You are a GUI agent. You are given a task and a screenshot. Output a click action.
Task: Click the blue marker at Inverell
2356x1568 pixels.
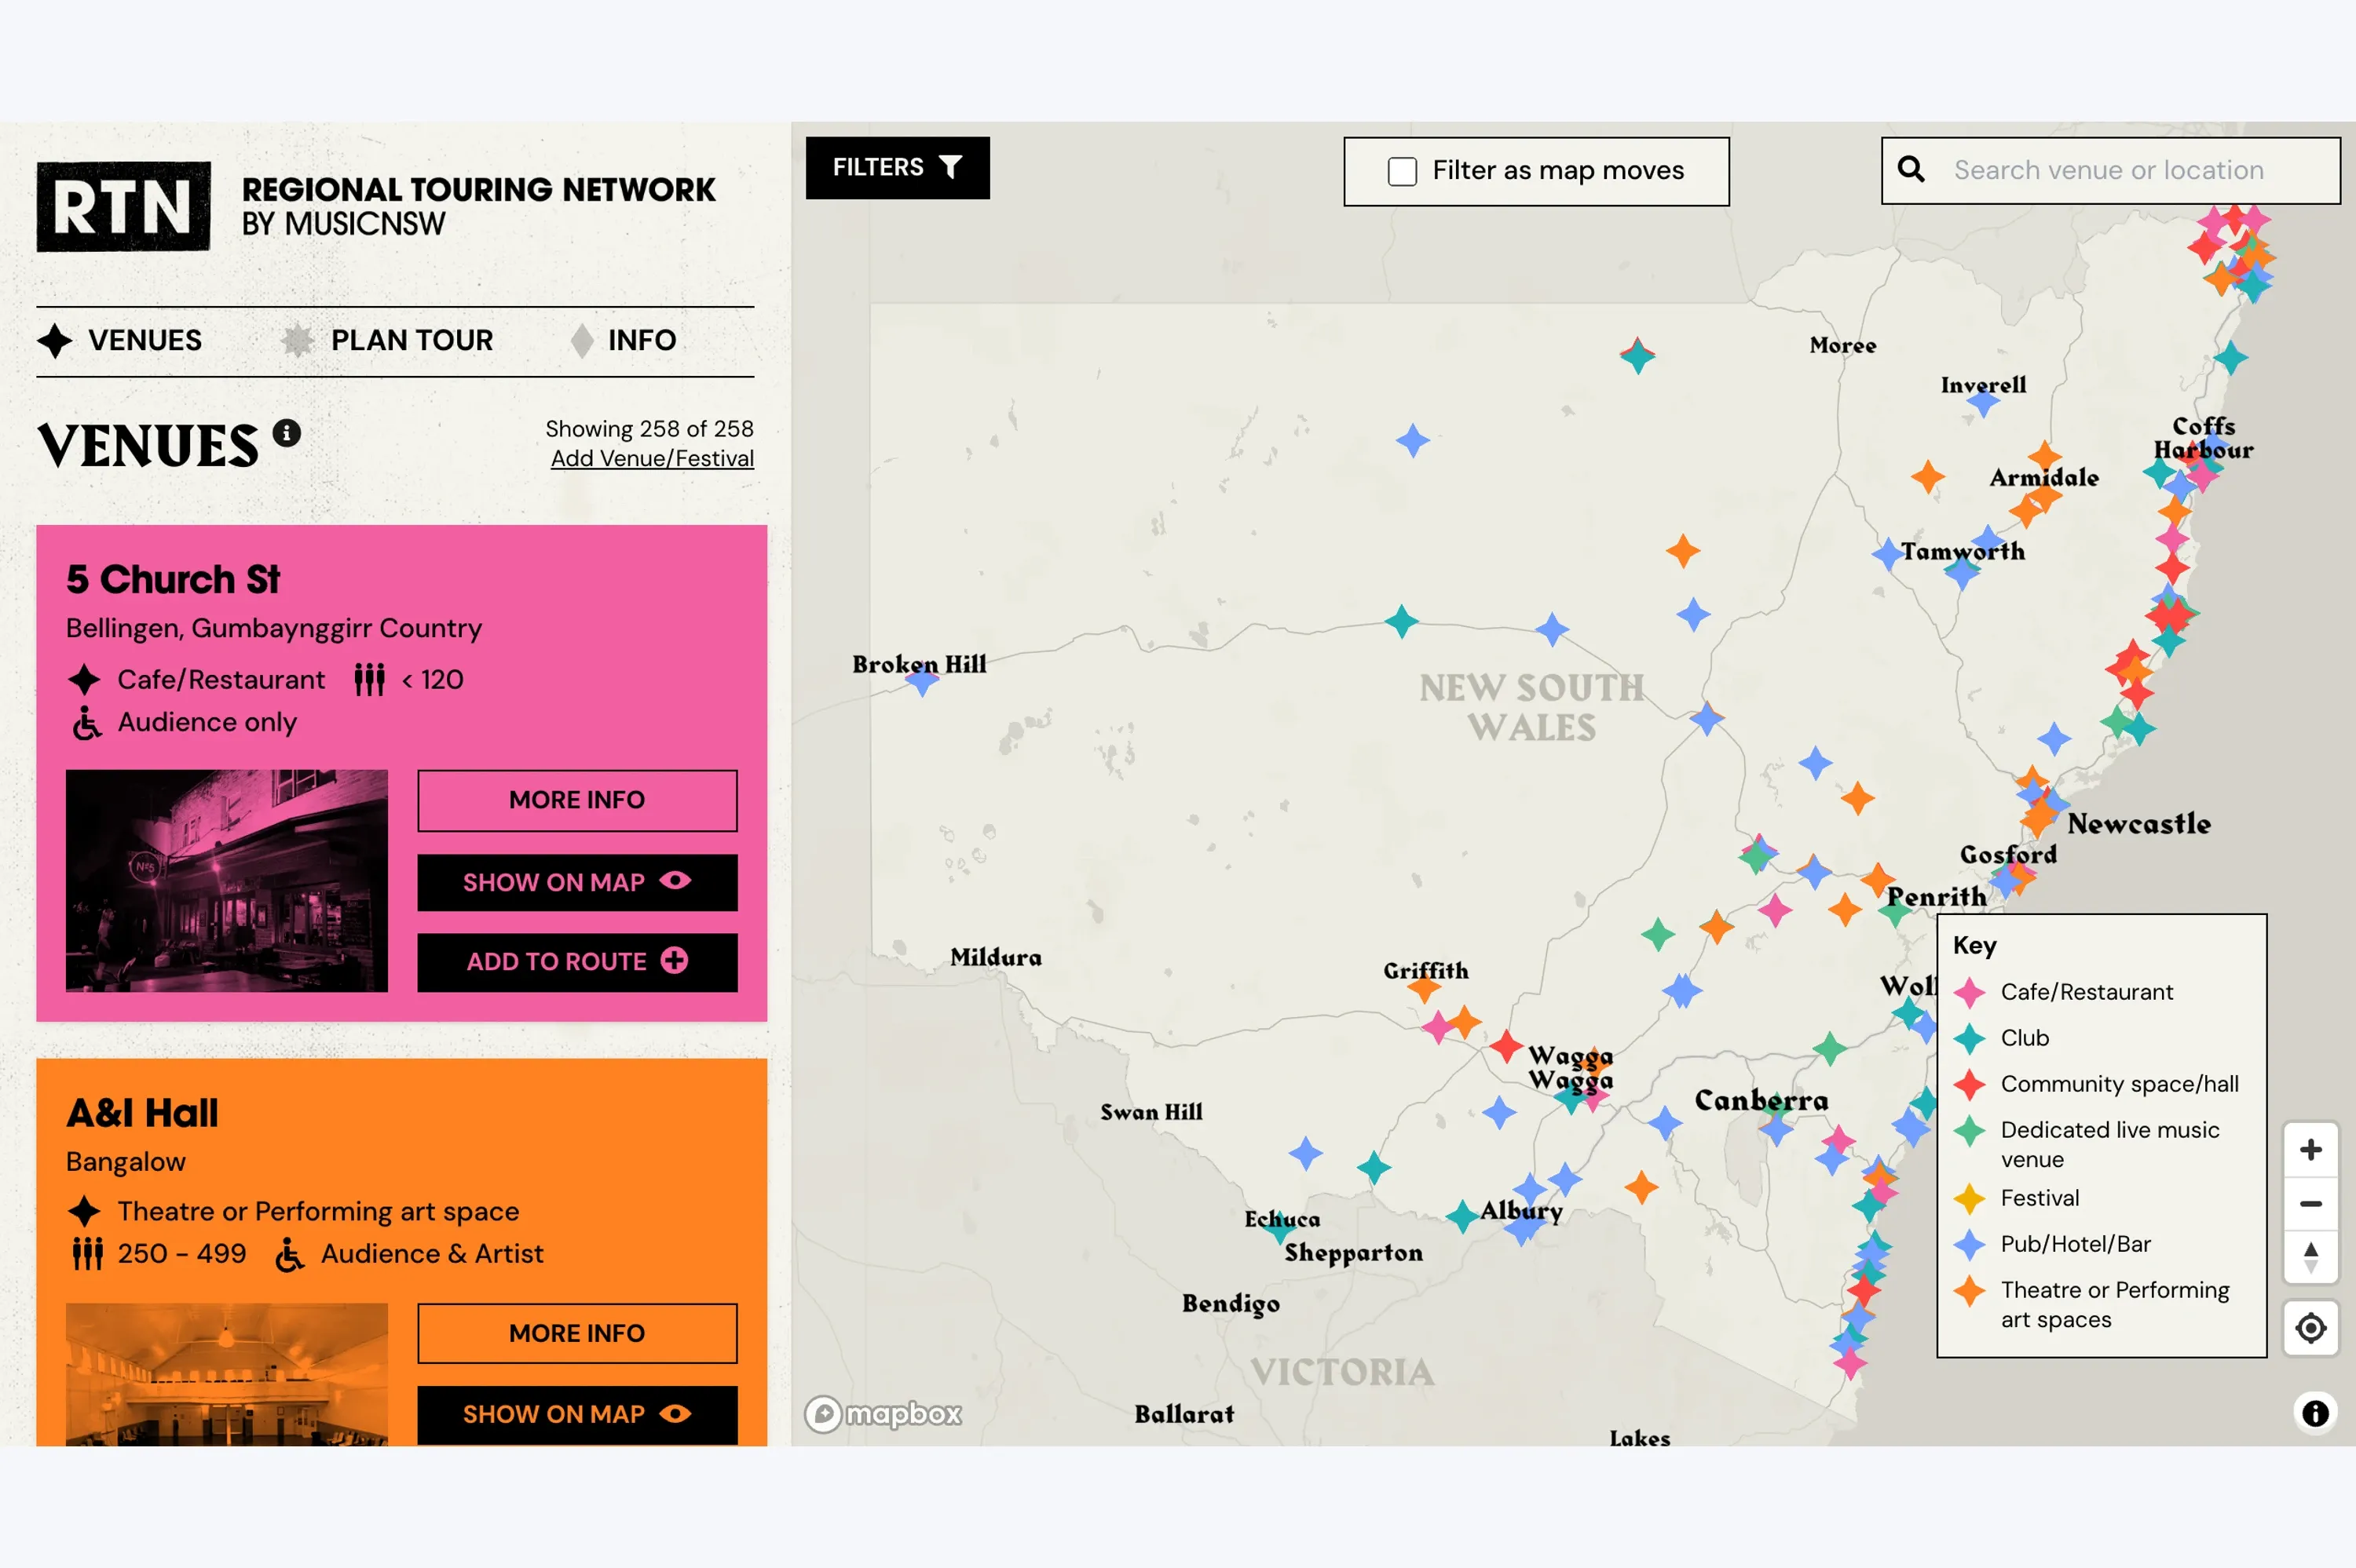pyautogui.click(x=1983, y=402)
